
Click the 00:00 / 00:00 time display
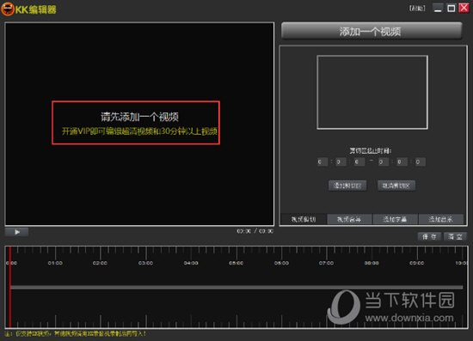(x=255, y=231)
